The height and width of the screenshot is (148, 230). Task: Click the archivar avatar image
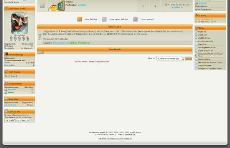[x=19, y=24]
